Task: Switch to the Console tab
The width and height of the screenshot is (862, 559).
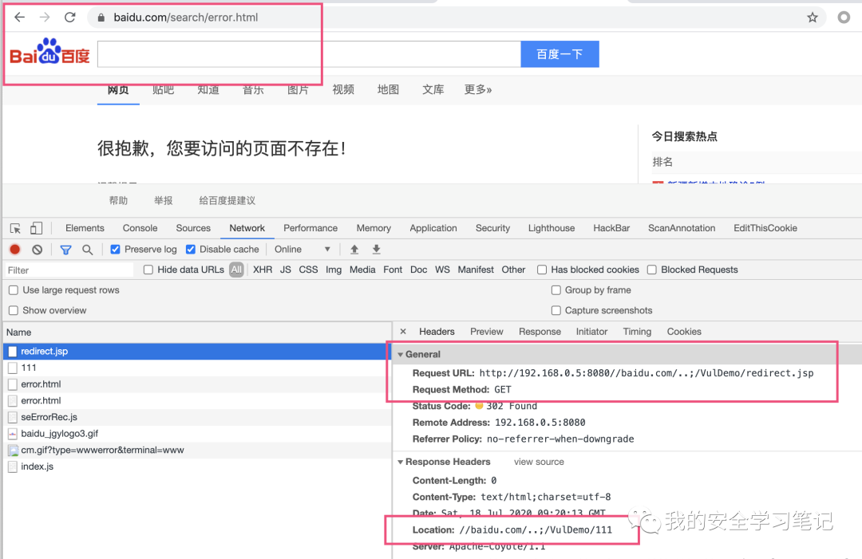Action: pos(140,228)
